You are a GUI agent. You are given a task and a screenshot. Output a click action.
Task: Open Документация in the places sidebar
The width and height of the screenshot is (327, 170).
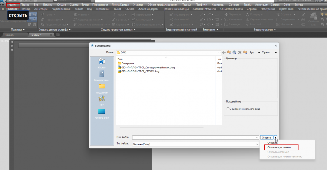[102, 76]
